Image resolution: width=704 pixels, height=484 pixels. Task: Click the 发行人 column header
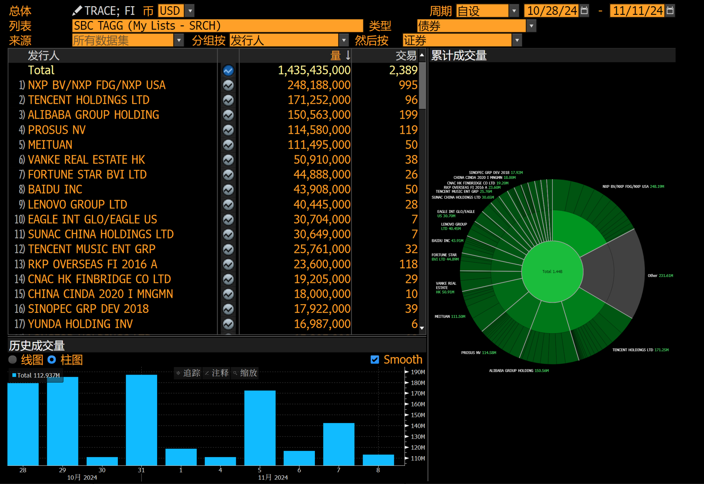click(44, 55)
